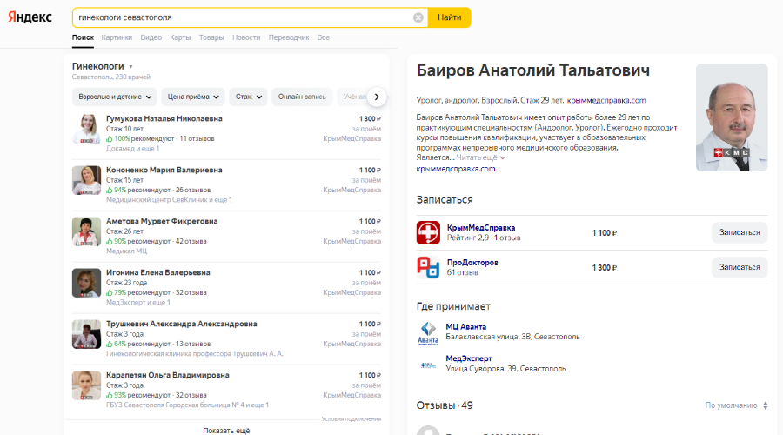Open Гумукова Наталья Николаевна doctor entry
783x435 pixels.
[x=164, y=119]
